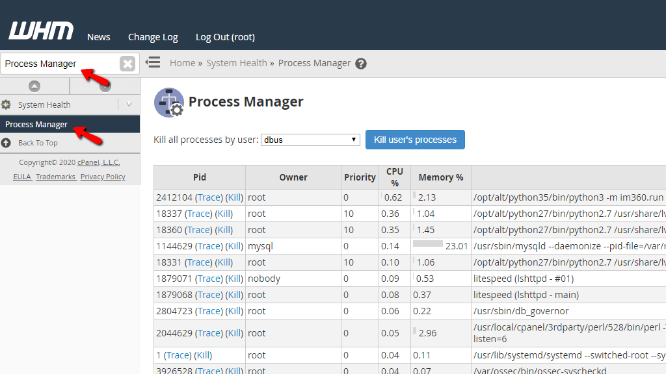Open the Privacy Policy link
The height and width of the screenshot is (374, 666).
[x=103, y=176]
